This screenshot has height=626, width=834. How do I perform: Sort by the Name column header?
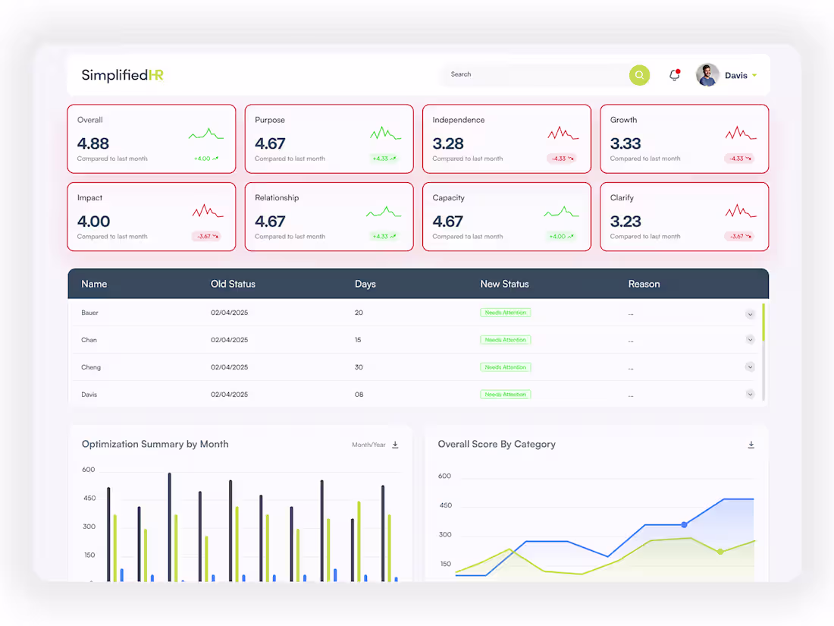94,285
